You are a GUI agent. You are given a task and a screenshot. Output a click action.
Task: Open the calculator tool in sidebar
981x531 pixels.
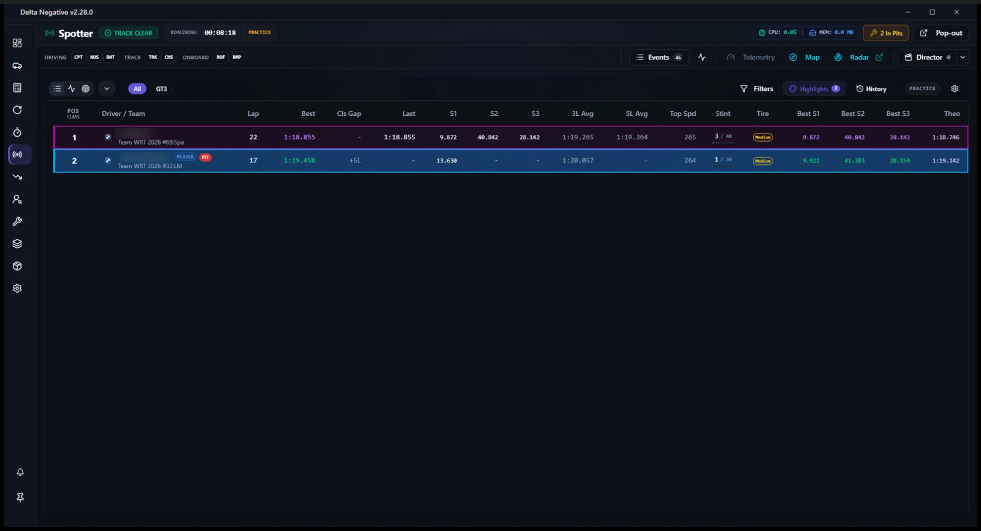click(x=17, y=88)
